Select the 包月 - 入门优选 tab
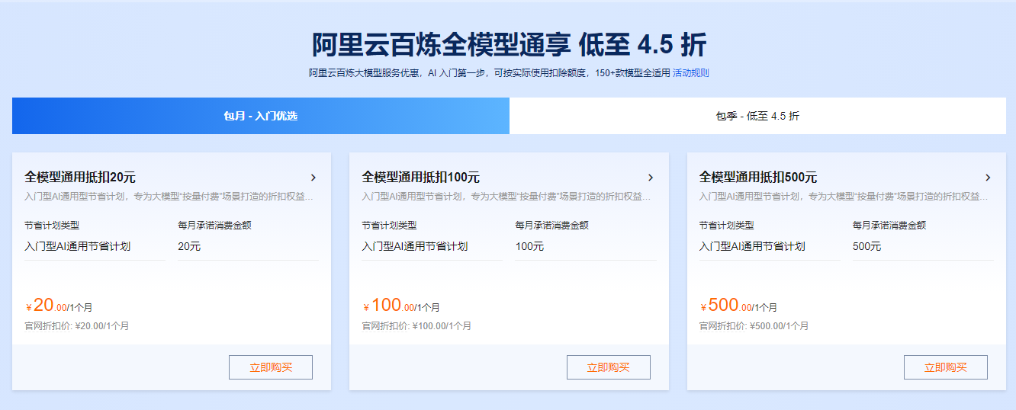 pyautogui.click(x=261, y=116)
